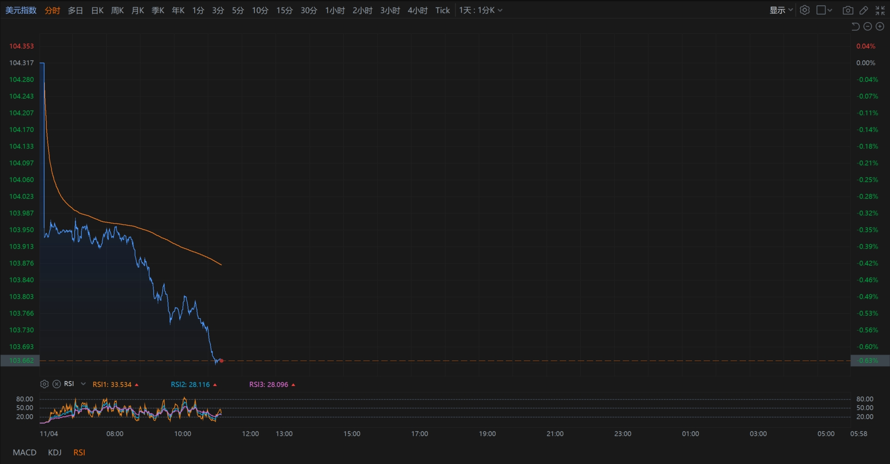Switch to 季K quarterly candlestick

point(158,10)
